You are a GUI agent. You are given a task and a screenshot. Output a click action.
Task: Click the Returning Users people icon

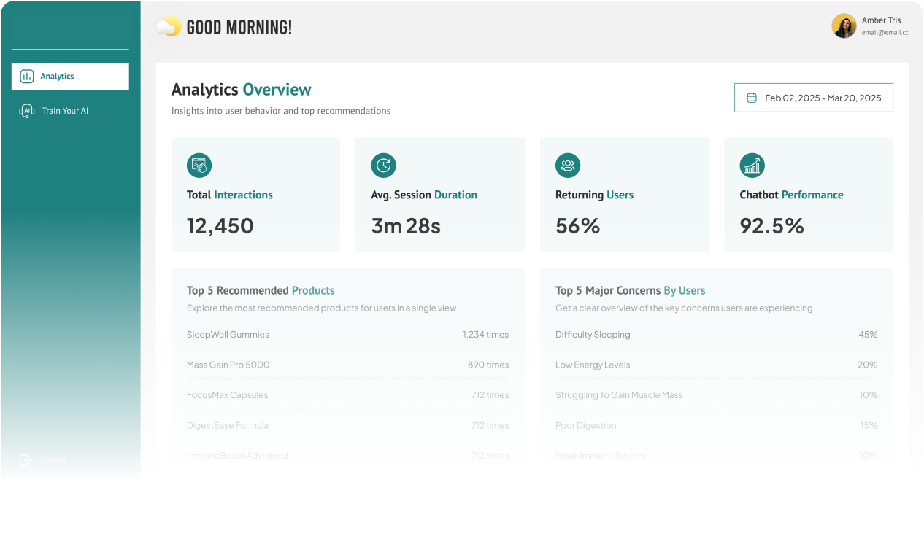pos(568,166)
